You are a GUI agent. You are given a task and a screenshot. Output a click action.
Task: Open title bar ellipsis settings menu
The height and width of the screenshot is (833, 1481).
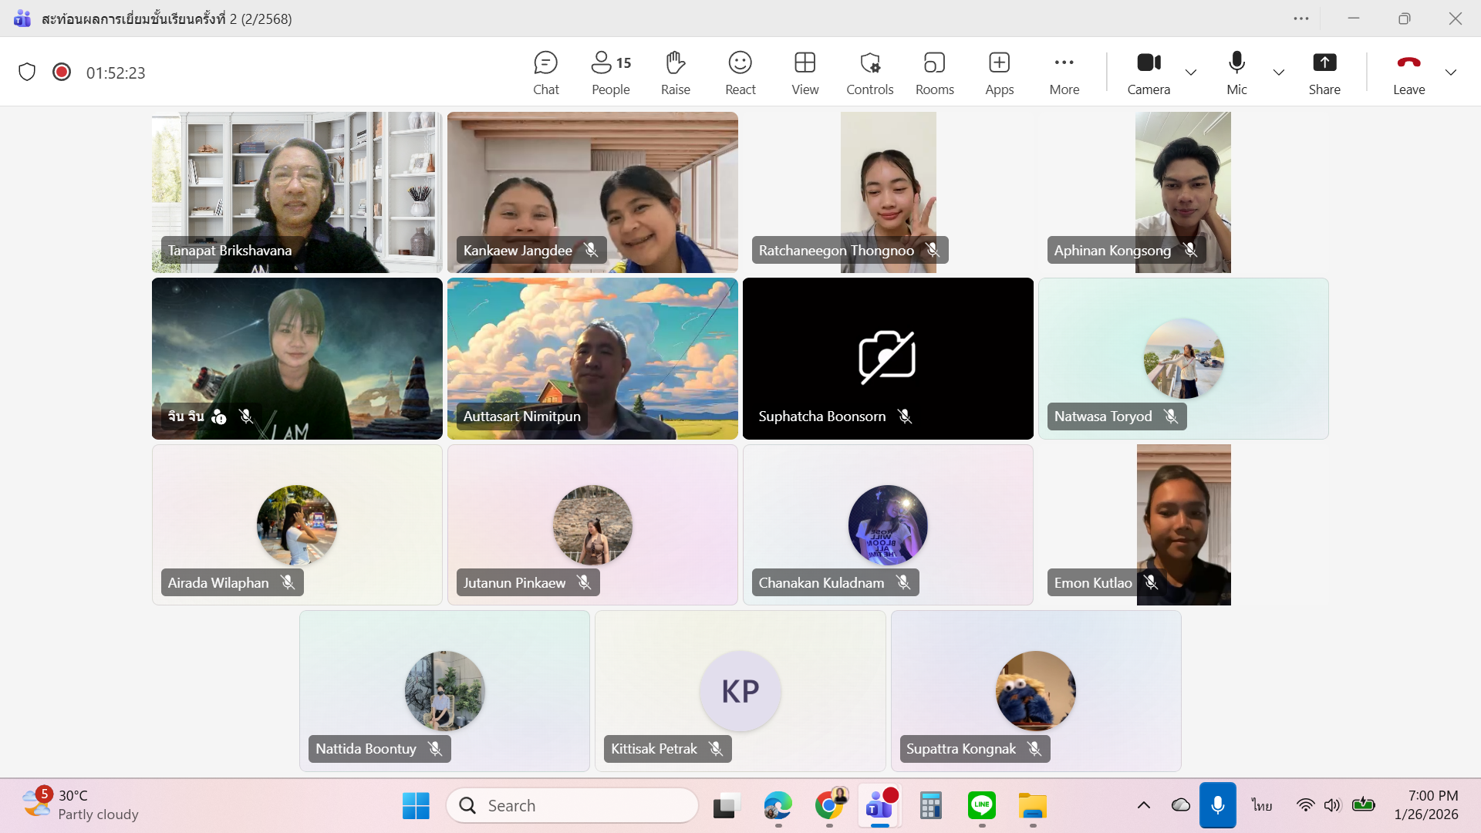[x=1301, y=19]
